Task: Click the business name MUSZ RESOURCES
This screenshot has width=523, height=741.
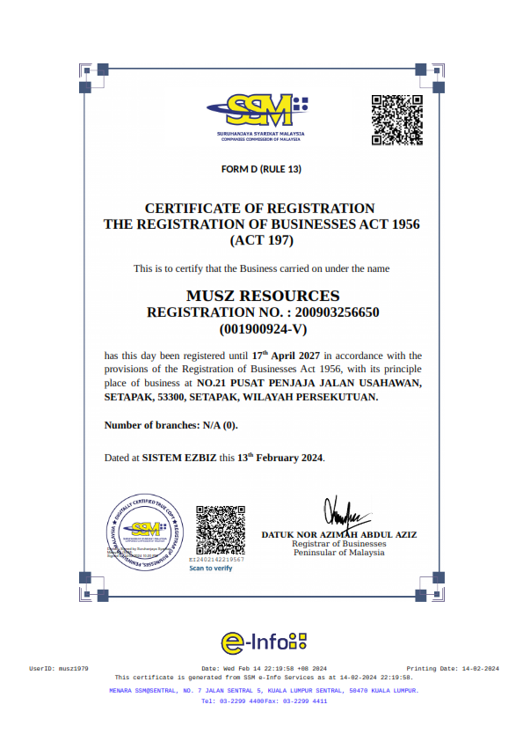Action: pyautogui.click(x=263, y=296)
